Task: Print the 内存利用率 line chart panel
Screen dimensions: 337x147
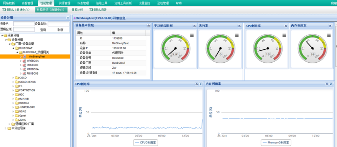Action: coord(327,84)
